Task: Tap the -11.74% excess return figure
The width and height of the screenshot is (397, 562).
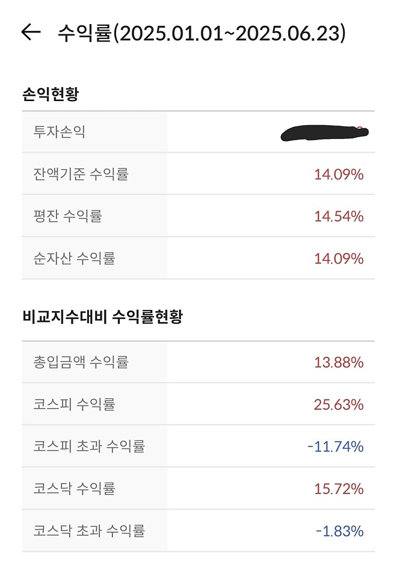Action: pos(337,447)
